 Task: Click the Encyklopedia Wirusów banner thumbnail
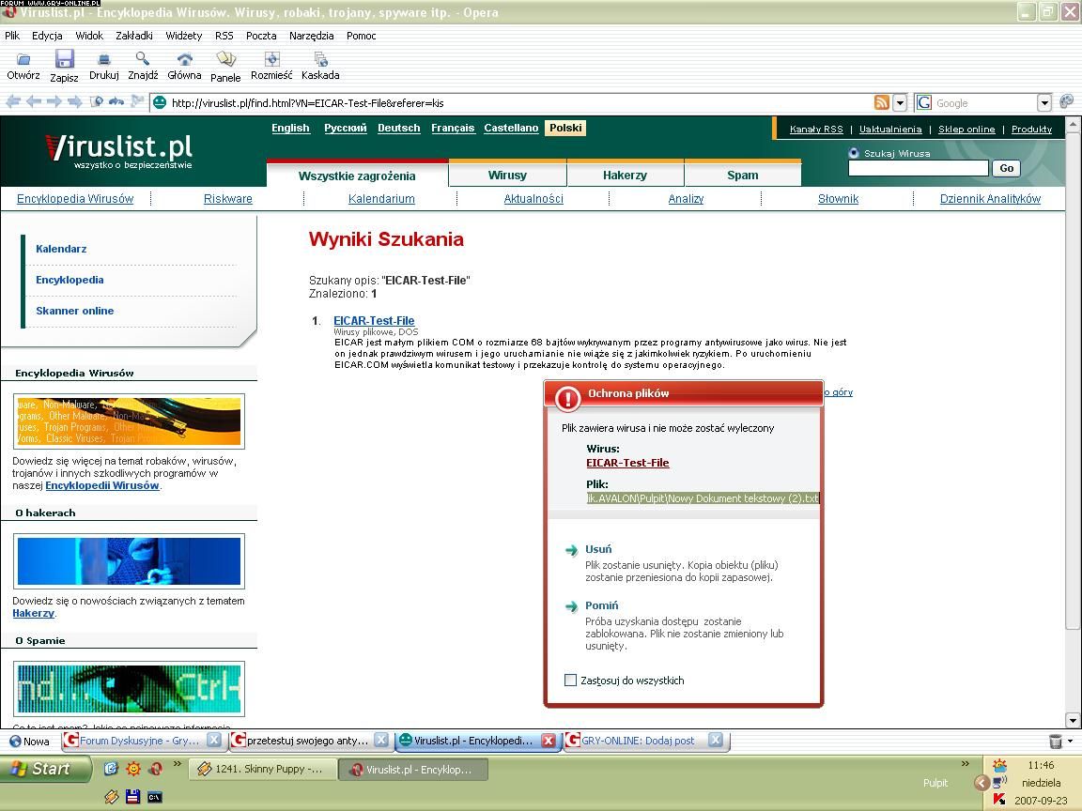[129, 421]
